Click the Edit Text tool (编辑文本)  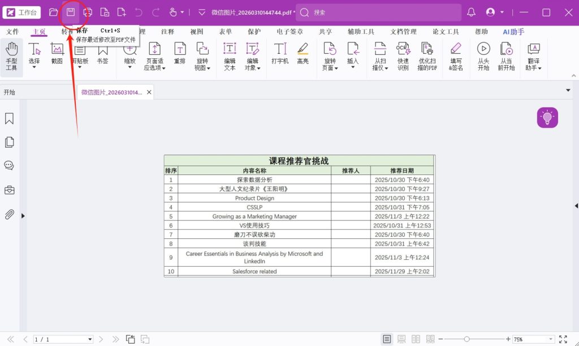point(230,57)
